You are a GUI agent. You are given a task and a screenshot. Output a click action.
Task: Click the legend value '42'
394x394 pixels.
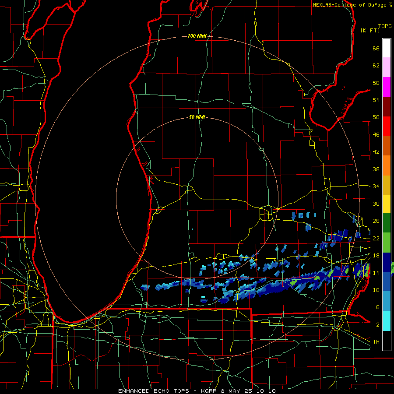tap(376, 152)
